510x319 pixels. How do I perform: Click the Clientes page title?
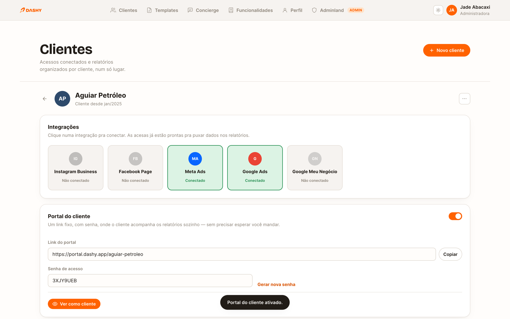[66, 49]
